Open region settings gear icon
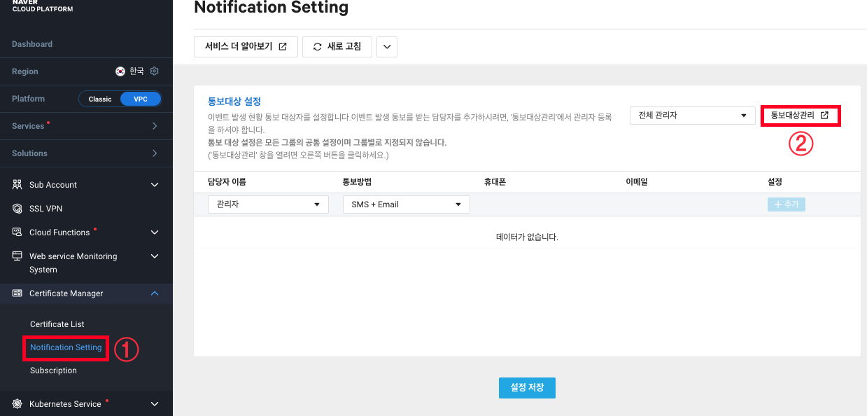Image resolution: width=867 pixels, height=416 pixels. [155, 71]
